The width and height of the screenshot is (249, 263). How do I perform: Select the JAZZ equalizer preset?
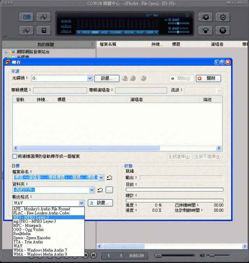[104, 32]
